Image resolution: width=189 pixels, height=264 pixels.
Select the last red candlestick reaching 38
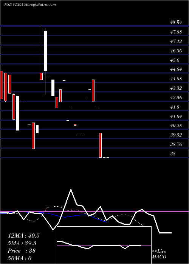click(100, 145)
